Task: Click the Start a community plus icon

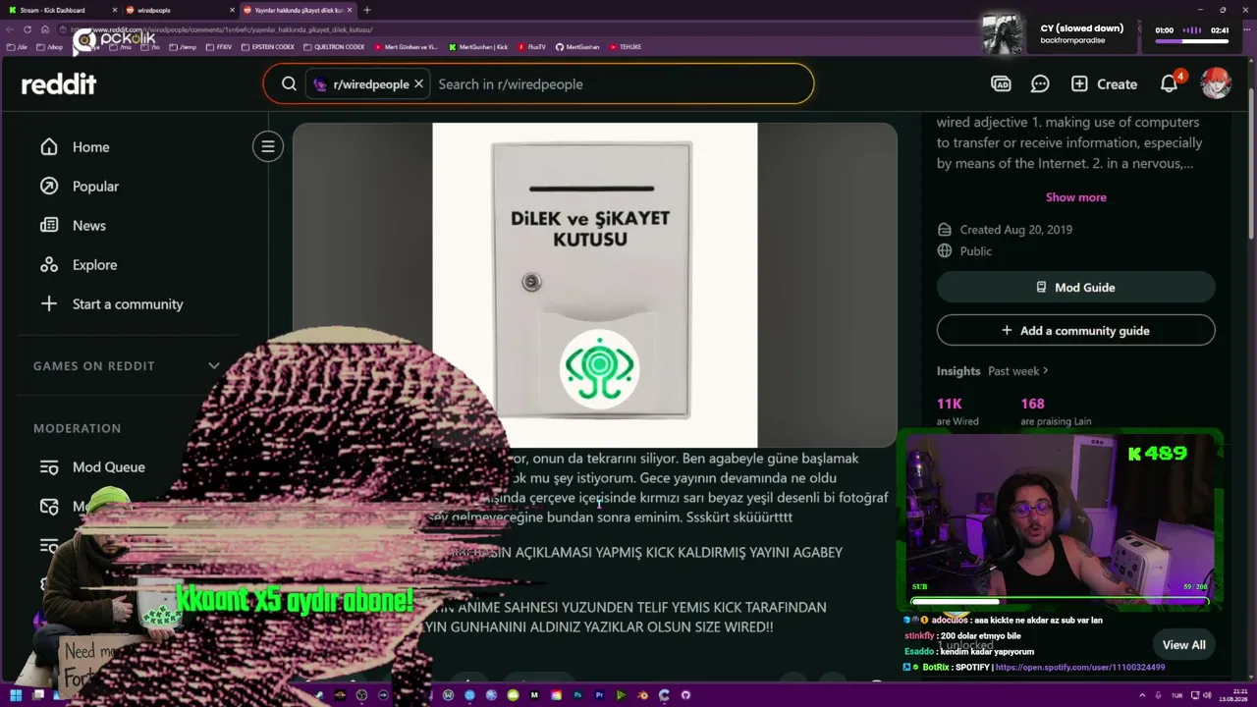Action: click(49, 304)
